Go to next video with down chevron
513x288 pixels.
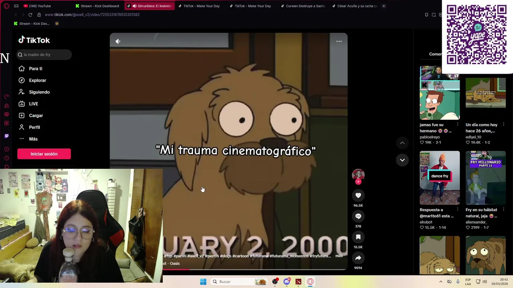402,160
